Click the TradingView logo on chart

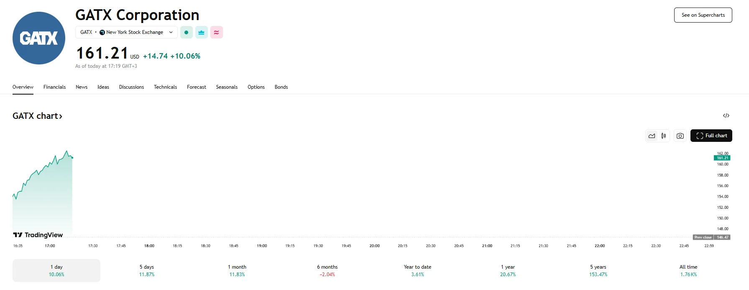38,235
